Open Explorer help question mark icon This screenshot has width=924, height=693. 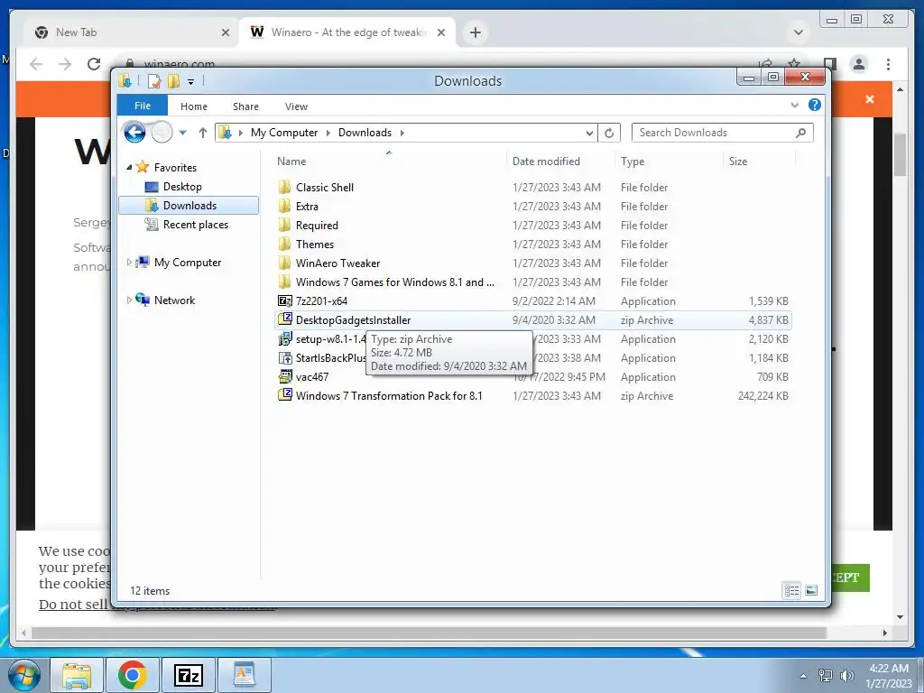[815, 105]
